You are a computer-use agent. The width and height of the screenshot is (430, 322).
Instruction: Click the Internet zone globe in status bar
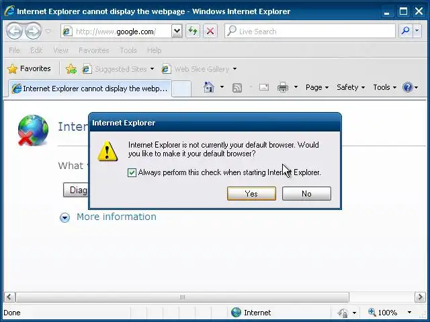236,313
